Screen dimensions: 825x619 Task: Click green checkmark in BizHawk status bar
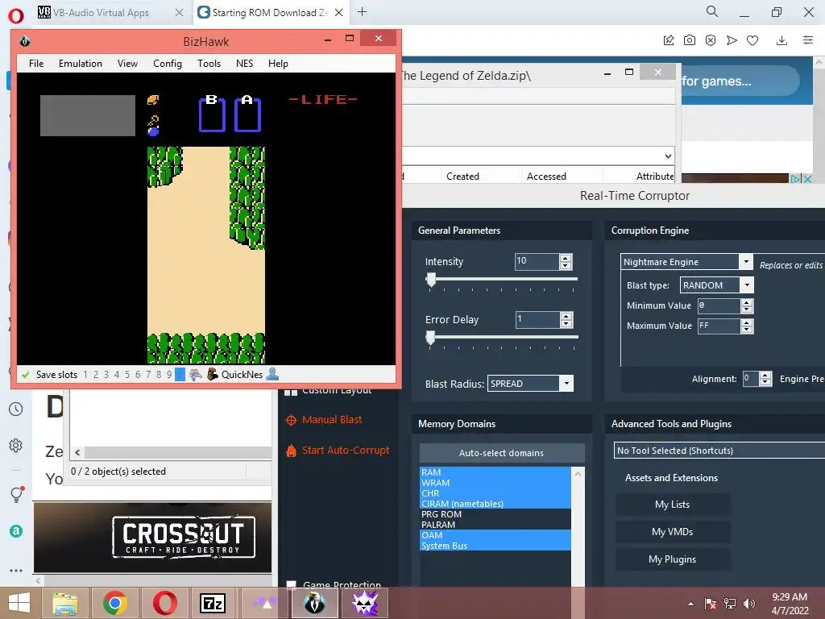coord(25,375)
